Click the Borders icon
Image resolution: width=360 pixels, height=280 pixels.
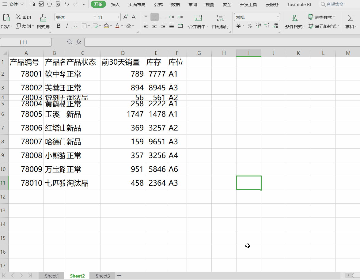(x=84, y=26)
